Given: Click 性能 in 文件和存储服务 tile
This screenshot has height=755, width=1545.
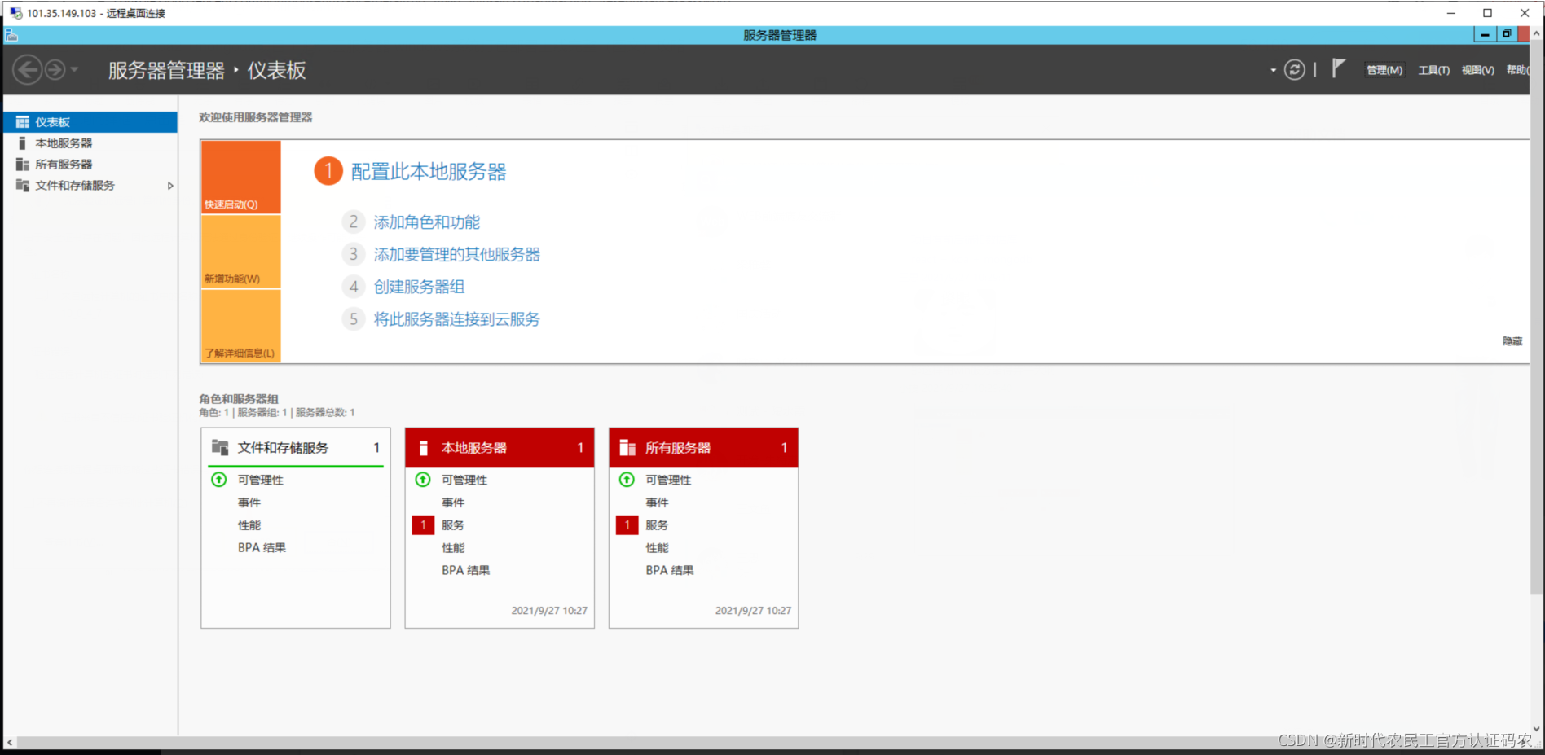Looking at the screenshot, I should click(x=249, y=526).
